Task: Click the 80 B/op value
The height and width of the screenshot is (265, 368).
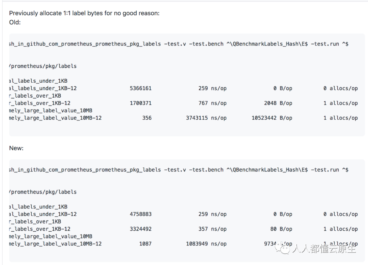Action: (x=281, y=229)
